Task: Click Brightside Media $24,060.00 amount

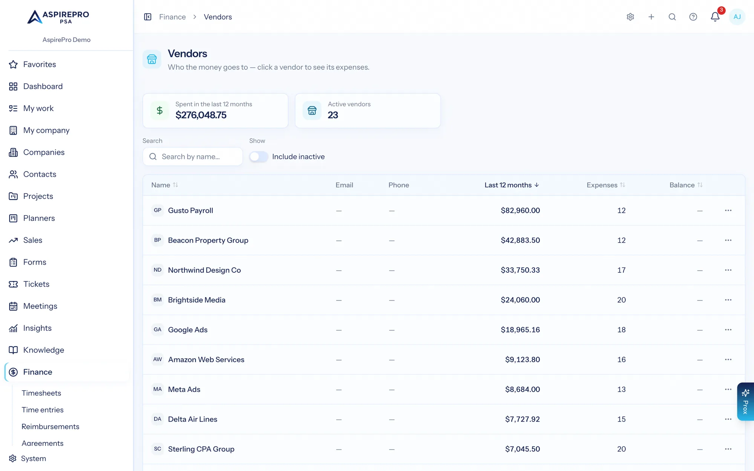Action: [x=520, y=300]
